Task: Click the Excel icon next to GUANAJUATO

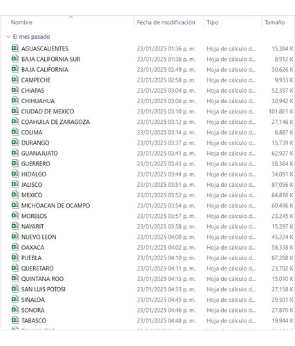Action: 15,153
